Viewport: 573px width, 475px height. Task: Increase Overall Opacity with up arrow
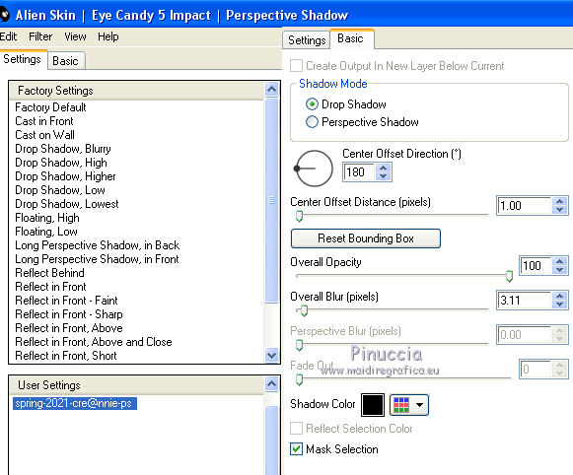559,261
